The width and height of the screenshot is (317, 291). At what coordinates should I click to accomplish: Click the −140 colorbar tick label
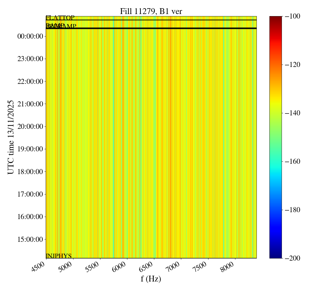pyautogui.click(x=292, y=113)
